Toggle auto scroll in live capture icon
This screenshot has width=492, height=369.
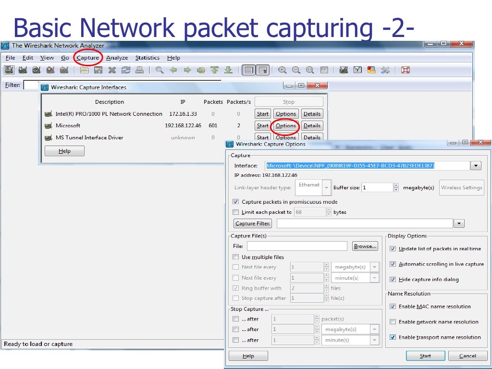pos(263,70)
